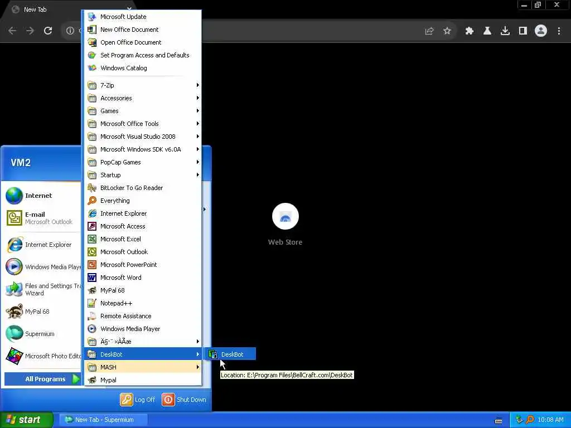Screen dimensions: 571x428
Task: Go back in Supermium browser
Action: pos(12,31)
